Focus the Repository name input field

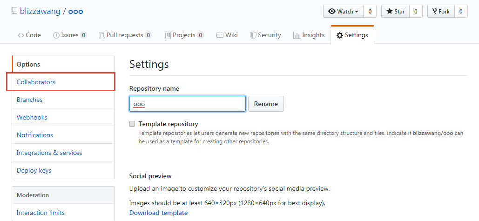click(x=188, y=104)
